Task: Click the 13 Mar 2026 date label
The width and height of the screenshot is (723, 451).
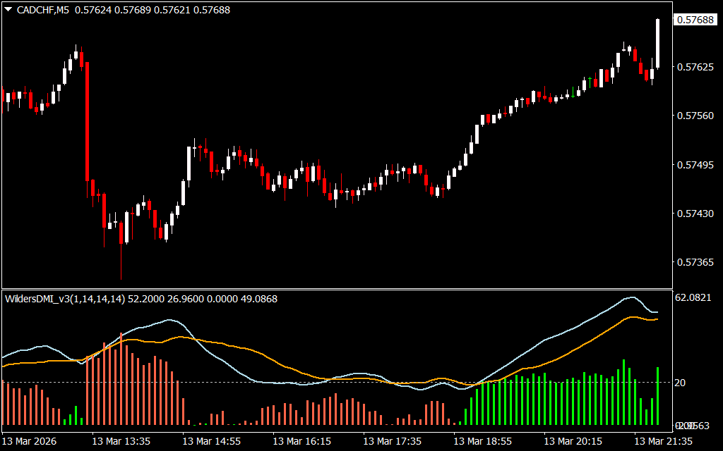Action: 32,441
